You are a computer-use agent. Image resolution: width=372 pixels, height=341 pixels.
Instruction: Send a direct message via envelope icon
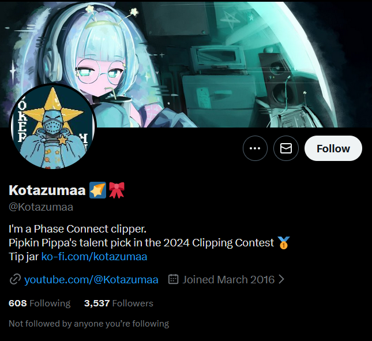(286, 148)
